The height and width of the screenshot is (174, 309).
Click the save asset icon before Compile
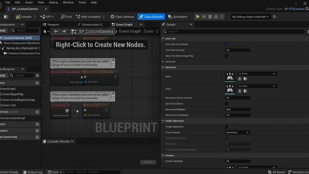tap(6, 17)
